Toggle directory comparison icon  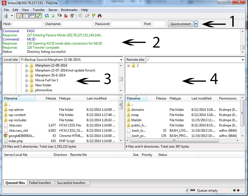click(87, 16)
